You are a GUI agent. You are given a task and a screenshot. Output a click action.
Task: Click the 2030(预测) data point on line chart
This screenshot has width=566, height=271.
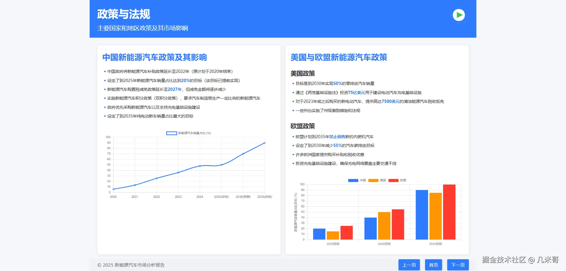click(x=243, y=154)
